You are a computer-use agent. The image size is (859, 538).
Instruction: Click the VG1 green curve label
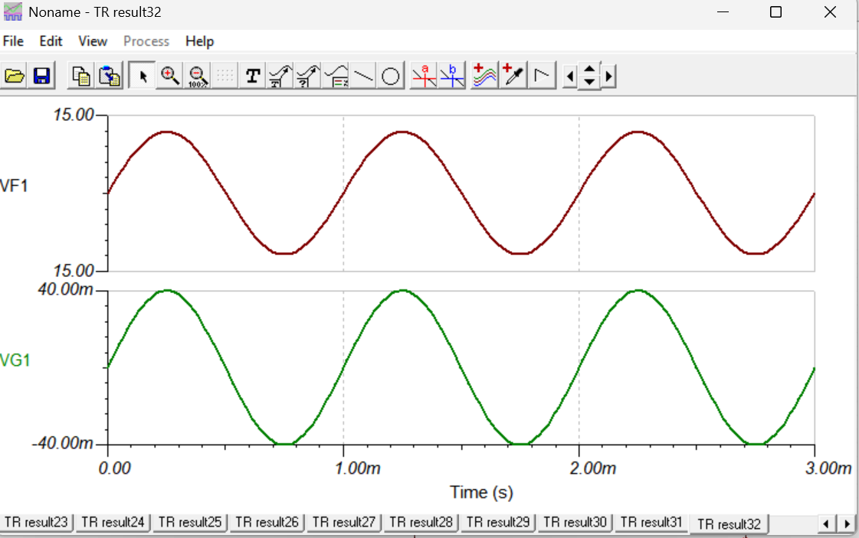(x=15, y=360)
